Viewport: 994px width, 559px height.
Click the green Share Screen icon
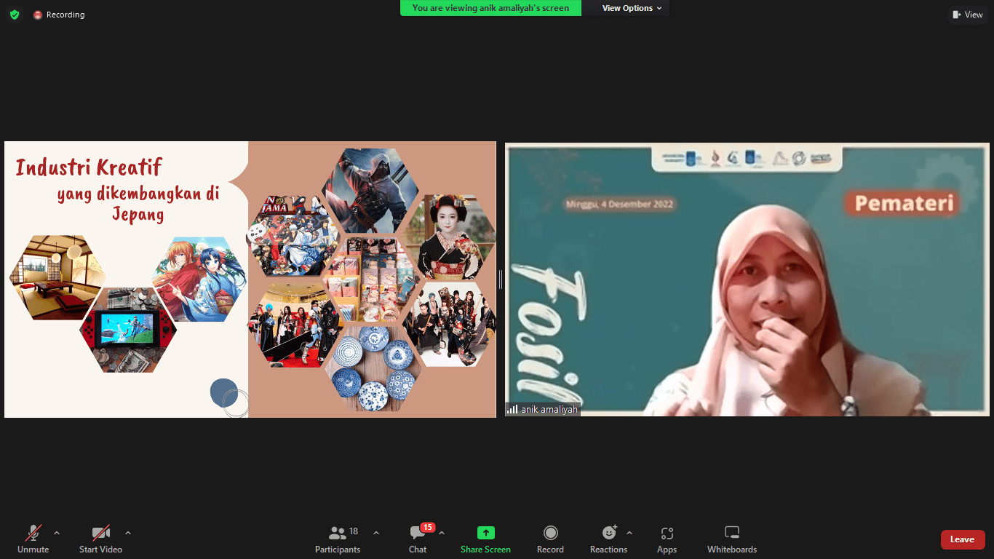[485, 533]
